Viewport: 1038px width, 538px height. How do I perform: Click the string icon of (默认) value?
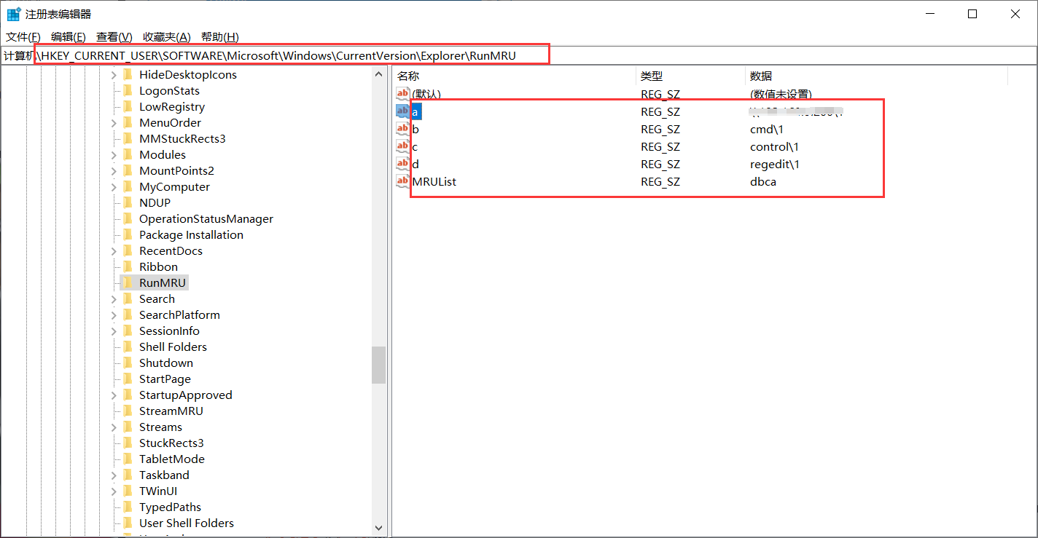pyautogui.click(x=403, y=94)
